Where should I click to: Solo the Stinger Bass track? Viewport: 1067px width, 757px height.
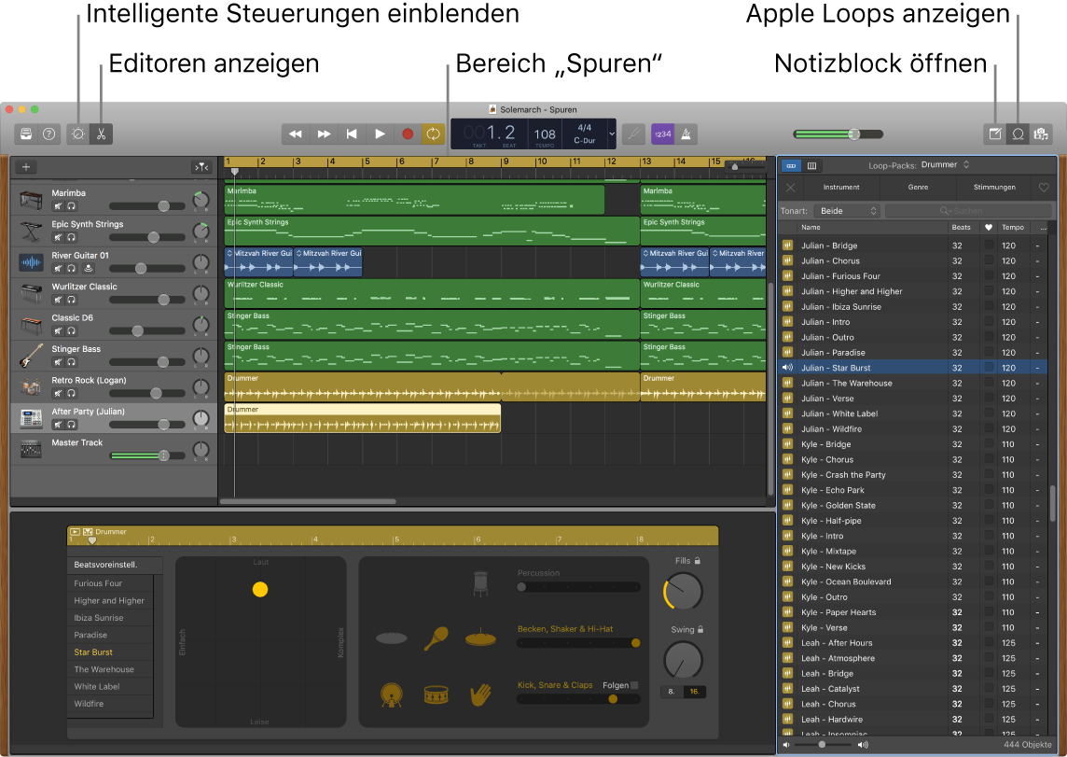[x=71, y=361]
